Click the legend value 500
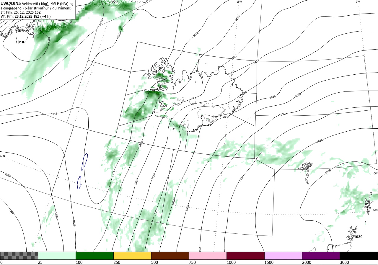 (x=154, y=262)
